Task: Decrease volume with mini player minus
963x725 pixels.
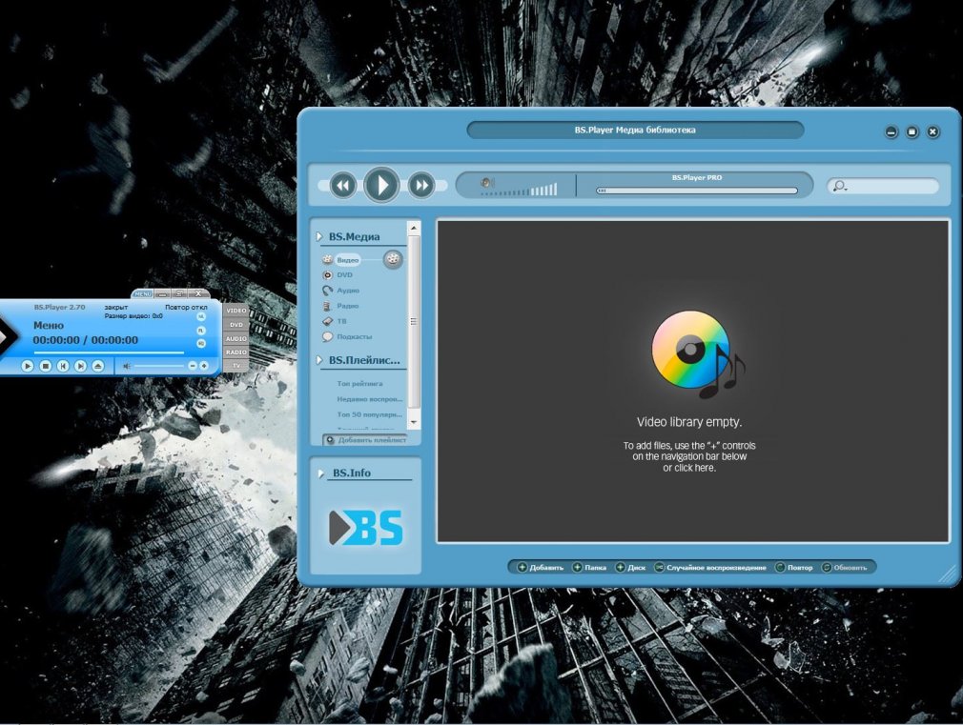Action: [x=193, y=366]
